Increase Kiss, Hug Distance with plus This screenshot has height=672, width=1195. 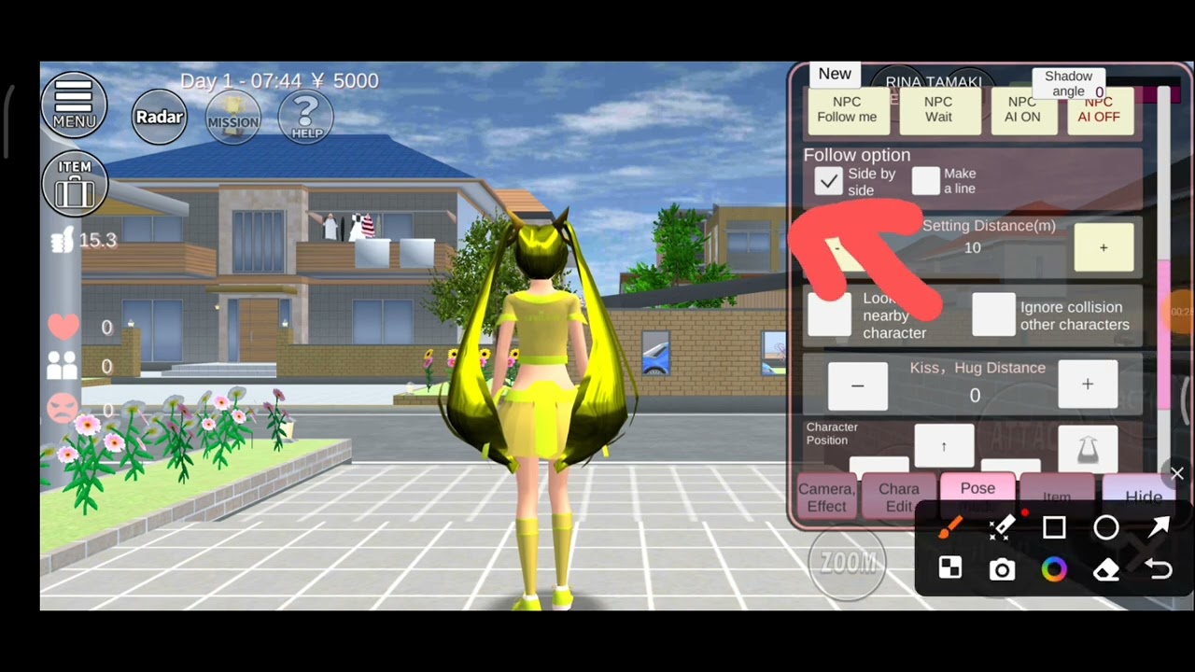1088,385
